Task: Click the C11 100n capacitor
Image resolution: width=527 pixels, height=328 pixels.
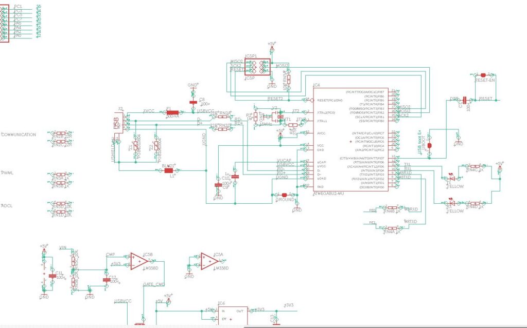Action: click(x=52, y=276)
